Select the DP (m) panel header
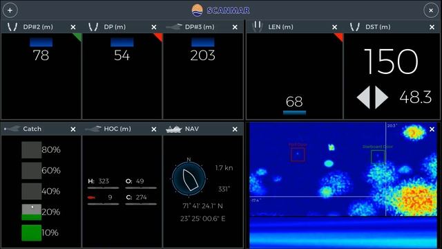Screen dimensions: 442x249 122,27
